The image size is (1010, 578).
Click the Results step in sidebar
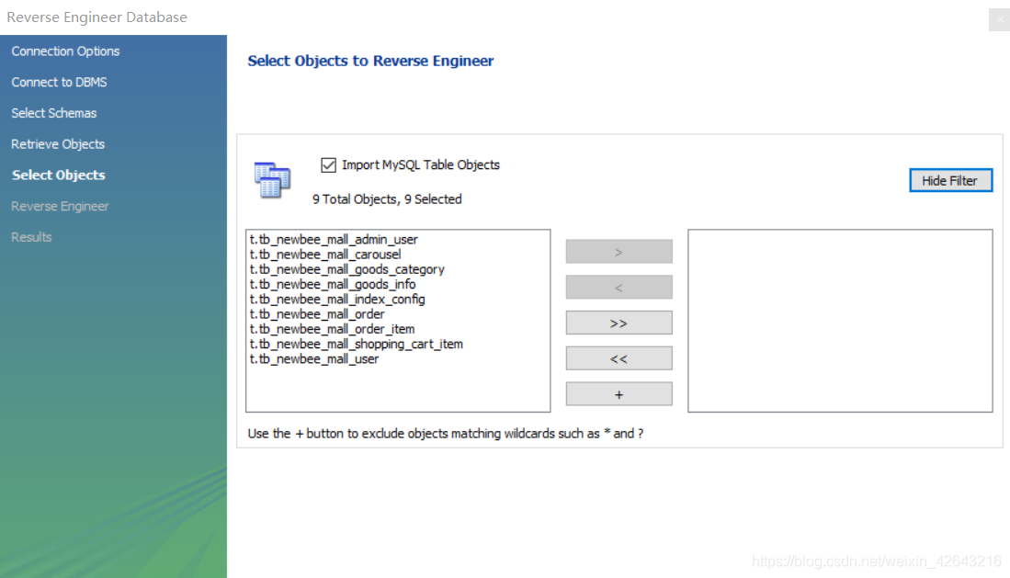pos(31,237)
